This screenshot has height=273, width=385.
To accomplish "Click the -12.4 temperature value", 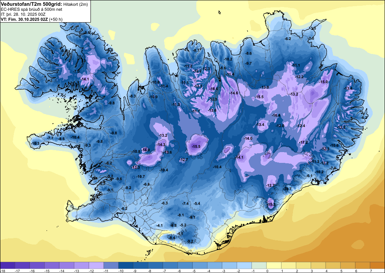I will point(301,126).
